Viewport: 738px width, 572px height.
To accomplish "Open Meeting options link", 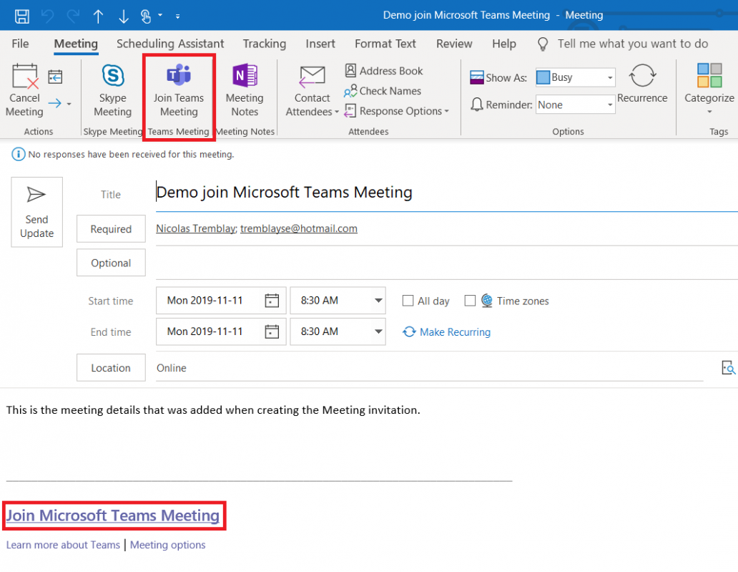I will 167,545.
